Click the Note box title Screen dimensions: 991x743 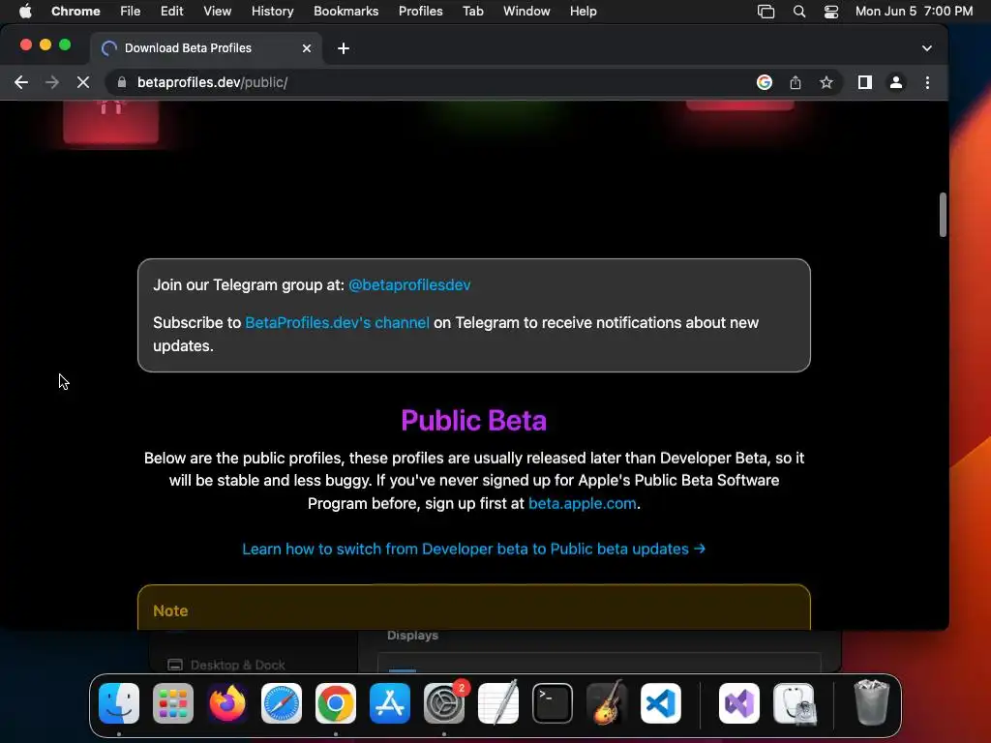pyautogui.click(x=170, y=611)
